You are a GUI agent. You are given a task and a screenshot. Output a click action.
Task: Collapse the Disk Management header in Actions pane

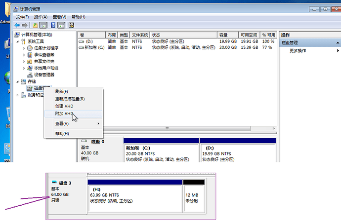(x=337, y=43)
